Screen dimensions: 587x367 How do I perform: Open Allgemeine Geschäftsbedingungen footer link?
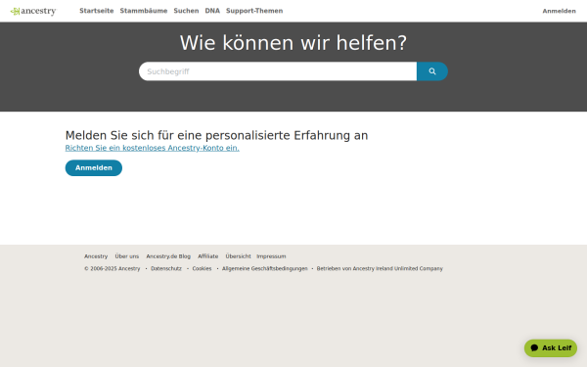coord(265,268)
